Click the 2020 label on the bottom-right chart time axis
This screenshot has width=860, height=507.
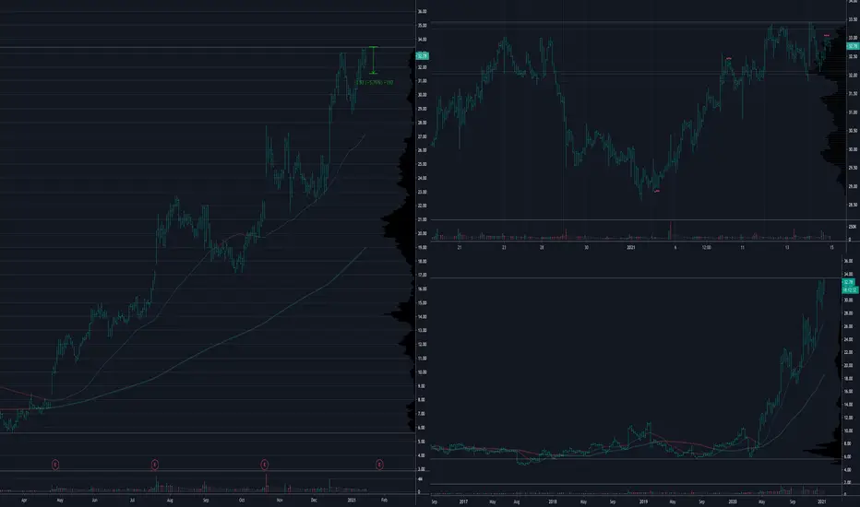pyautogui.click(x=733, y=501)
